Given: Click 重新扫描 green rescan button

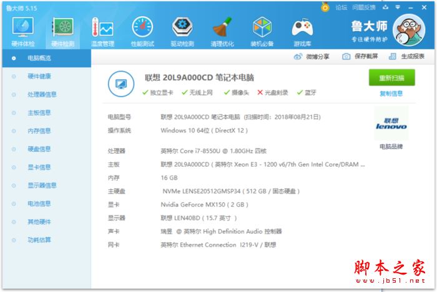Looking at the screenshot, I should click(391, 78).
